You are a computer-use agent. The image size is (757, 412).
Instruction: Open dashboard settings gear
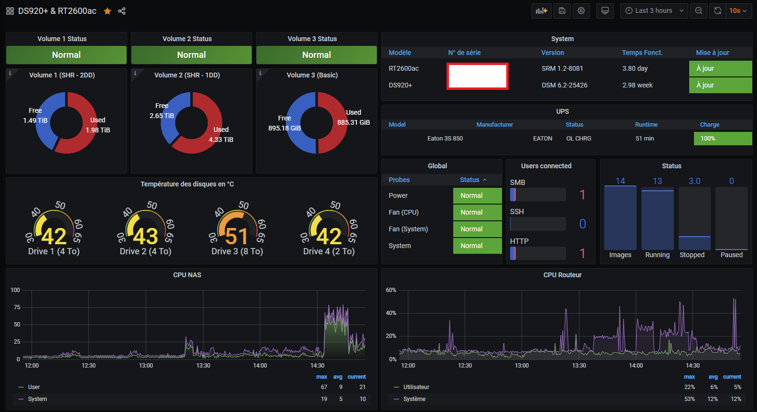(581, 11)
